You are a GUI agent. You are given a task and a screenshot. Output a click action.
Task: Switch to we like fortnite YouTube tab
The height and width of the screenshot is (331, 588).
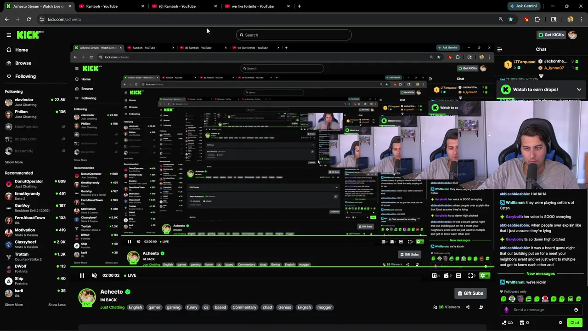(257, 6)
